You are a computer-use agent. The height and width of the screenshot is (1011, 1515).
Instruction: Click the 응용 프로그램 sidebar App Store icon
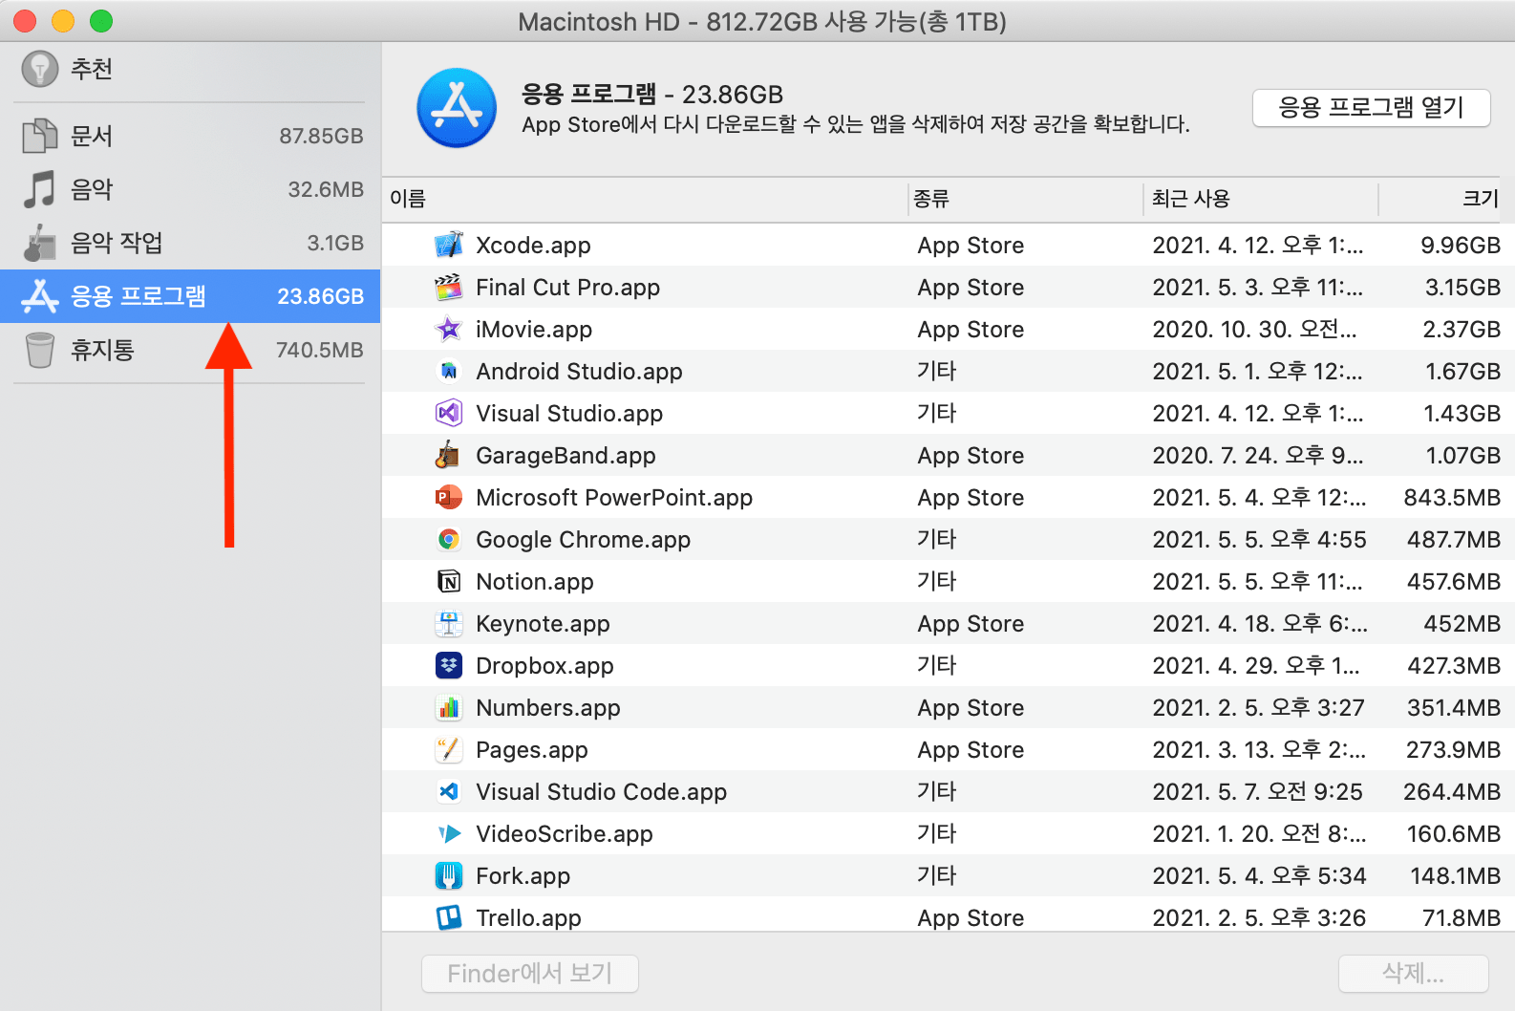click(40, 296)
